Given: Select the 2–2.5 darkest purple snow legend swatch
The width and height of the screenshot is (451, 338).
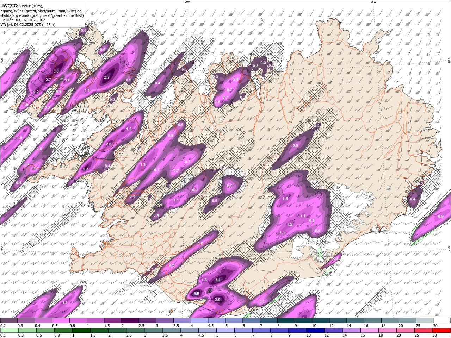Looking at the screenshot, I should coord(130,320).
